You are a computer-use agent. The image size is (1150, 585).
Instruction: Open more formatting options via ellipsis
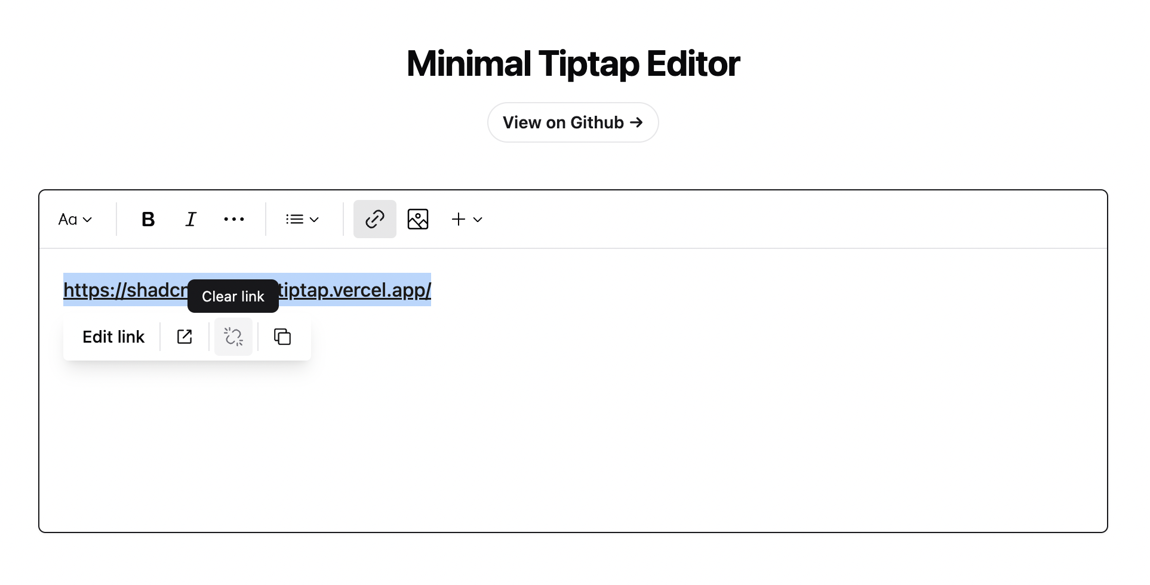tap(233, 219)
